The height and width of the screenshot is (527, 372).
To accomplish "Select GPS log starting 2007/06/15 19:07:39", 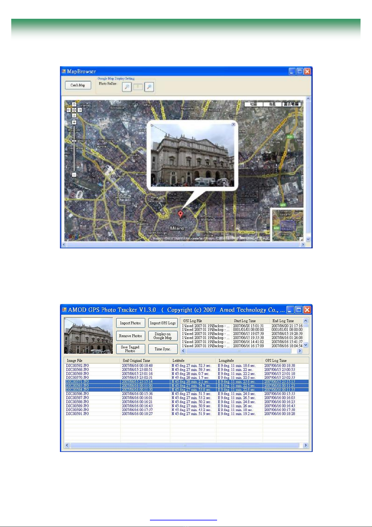I will [x=242, y=334].
